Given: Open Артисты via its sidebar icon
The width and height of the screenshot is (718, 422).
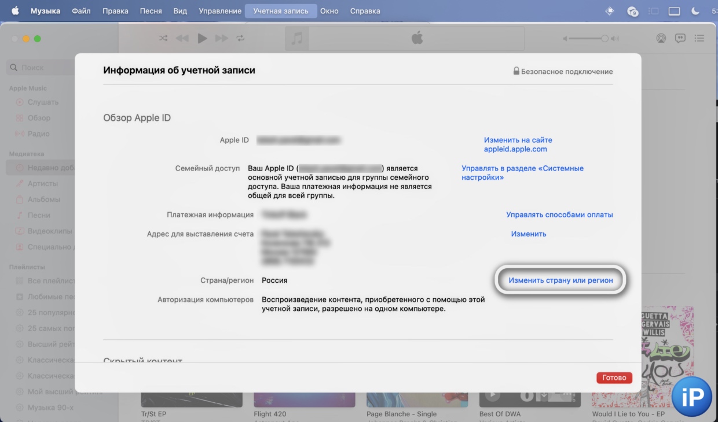Looking at the screenshot, I should point(20,183).
